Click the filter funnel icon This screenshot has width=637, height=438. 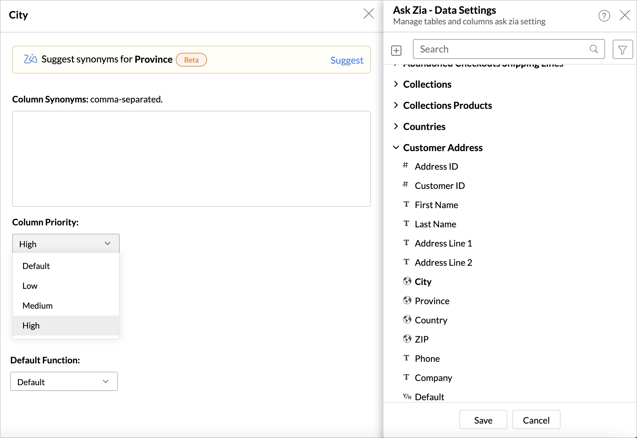(x=622, y=50)
